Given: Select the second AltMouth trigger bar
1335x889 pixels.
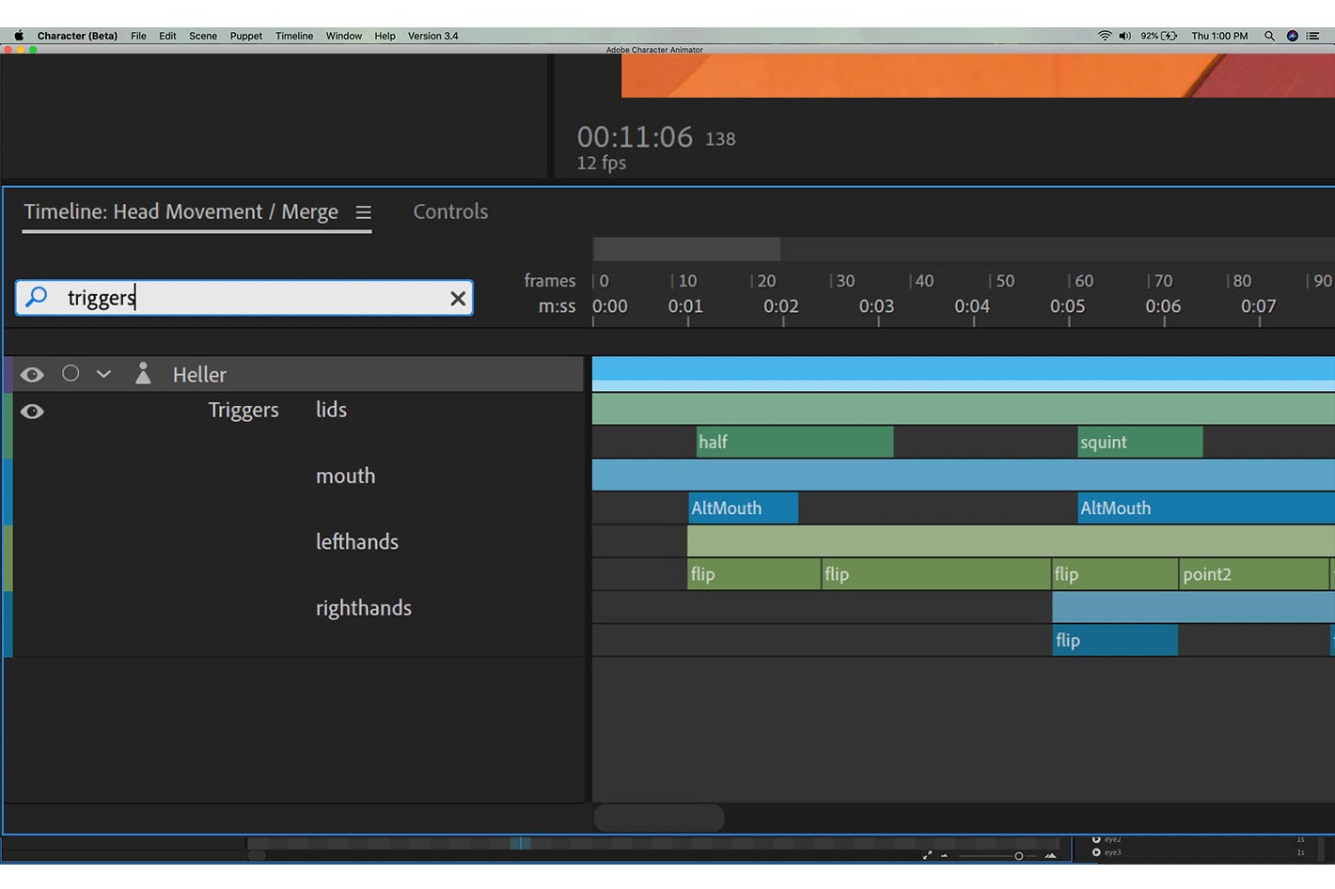Looking at the screenshot, I should pos(1206,508).
